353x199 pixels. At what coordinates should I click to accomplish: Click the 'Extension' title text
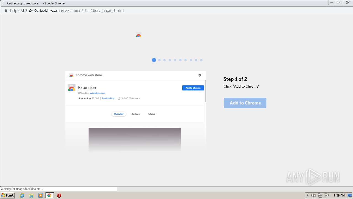pyautogui.click(x=87, y=88)
